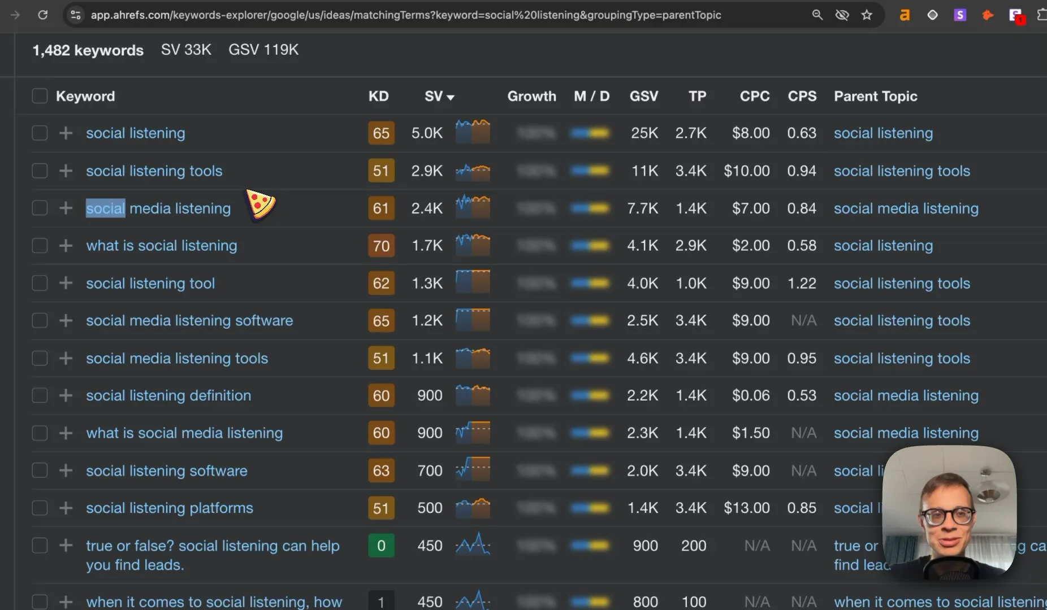Image resolution: width=1047 pixels, height=610 pixels.
Task: Tick checkbox for 'what is social media listening'
Action: tap(40, 433)
